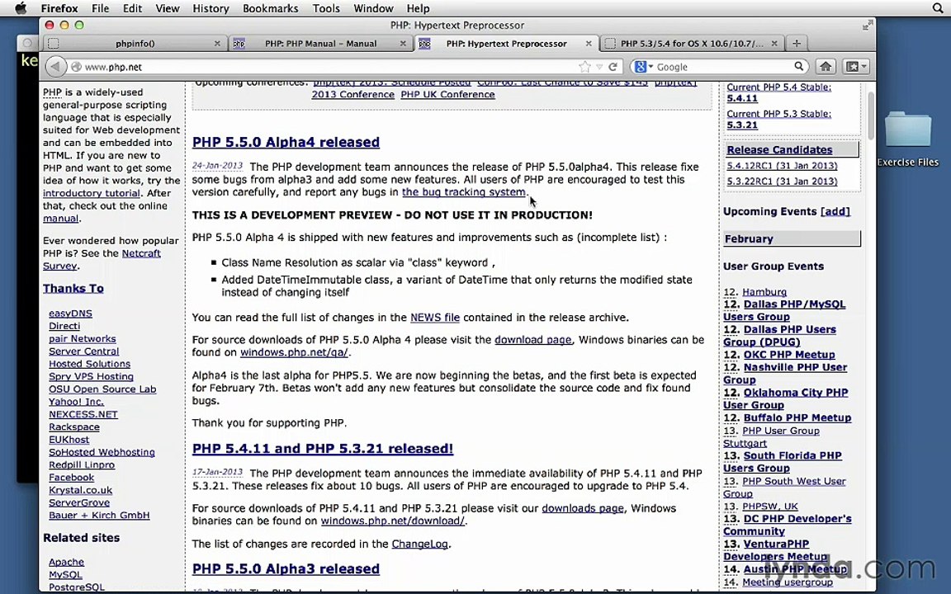Open the Bookmarks menu
This screenshot has height=594, width=951.
tap(270, 8)
